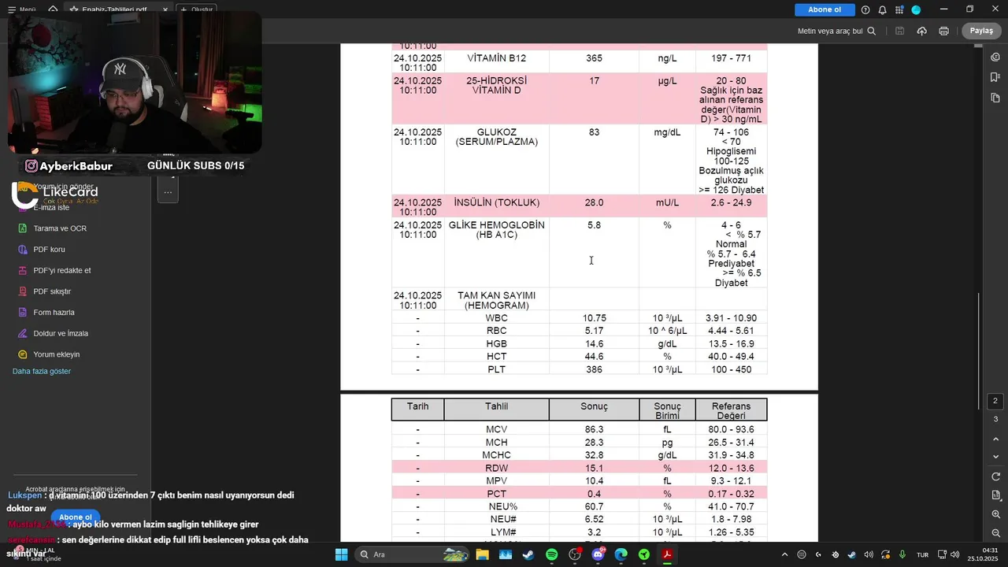Click the blue Abone ol button in title bar
This screenshot has width=1008, height=567.
pos(825,9)
